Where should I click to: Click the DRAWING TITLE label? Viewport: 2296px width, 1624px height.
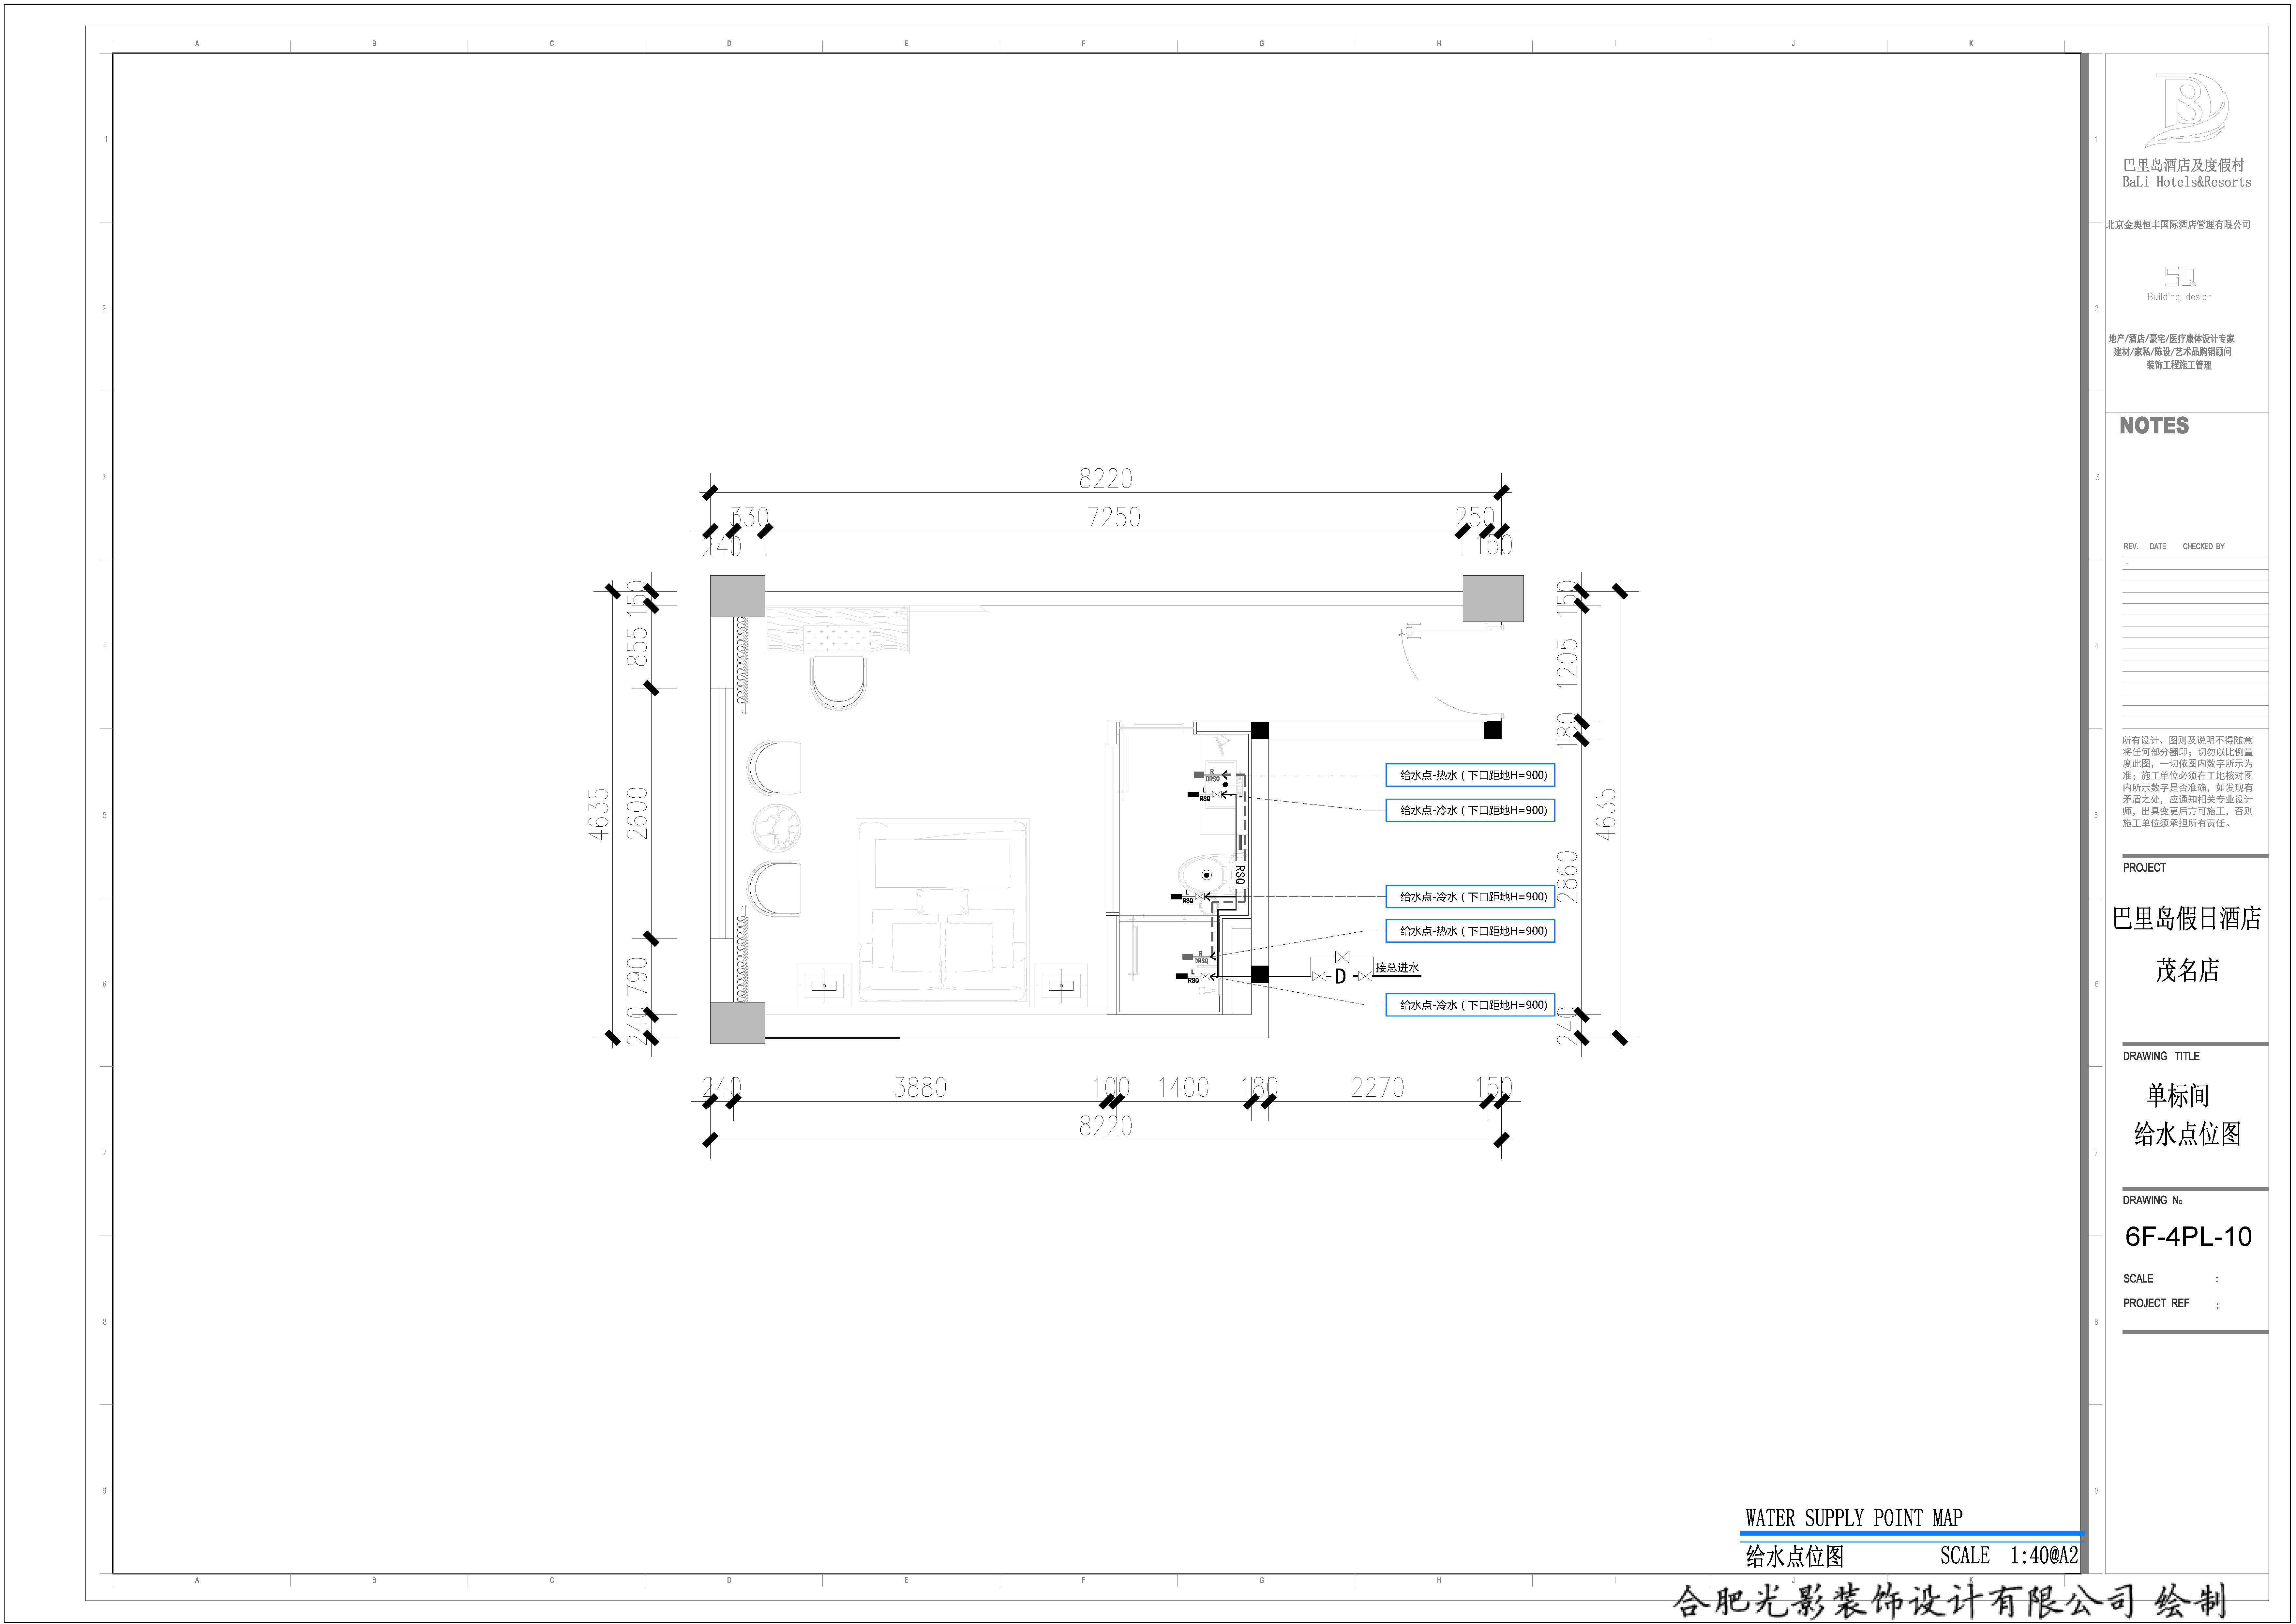pos(2161,1056)
